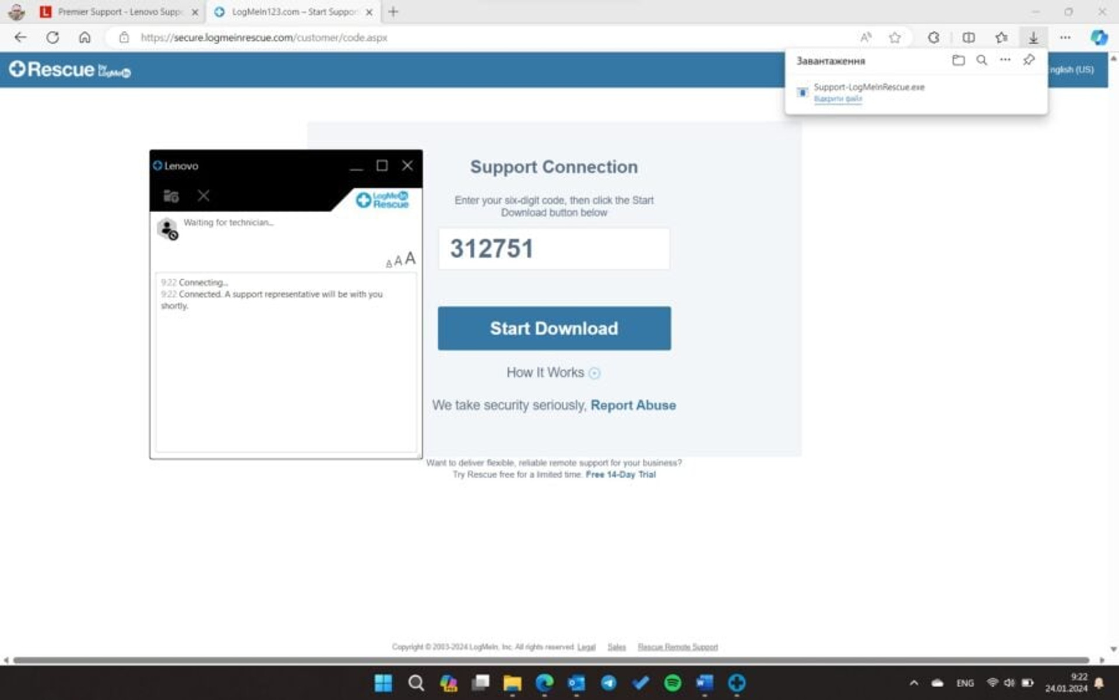Click the end session X in Lenovo toolbar
Image resolution: width=1119 pixels, height=700 pixels.
tap(203, 196)
